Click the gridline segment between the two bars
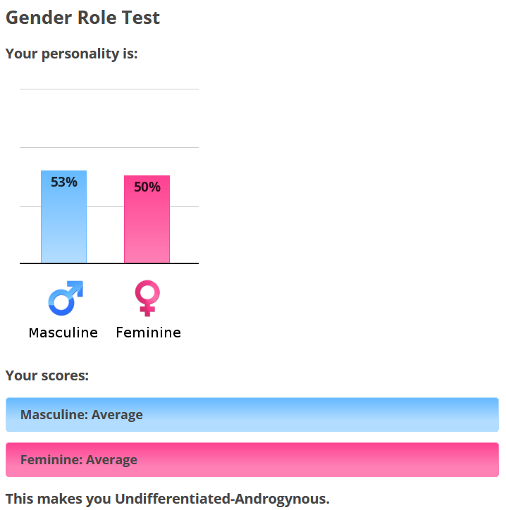Screen dimensions: 506x510 (x=106, y=206)
